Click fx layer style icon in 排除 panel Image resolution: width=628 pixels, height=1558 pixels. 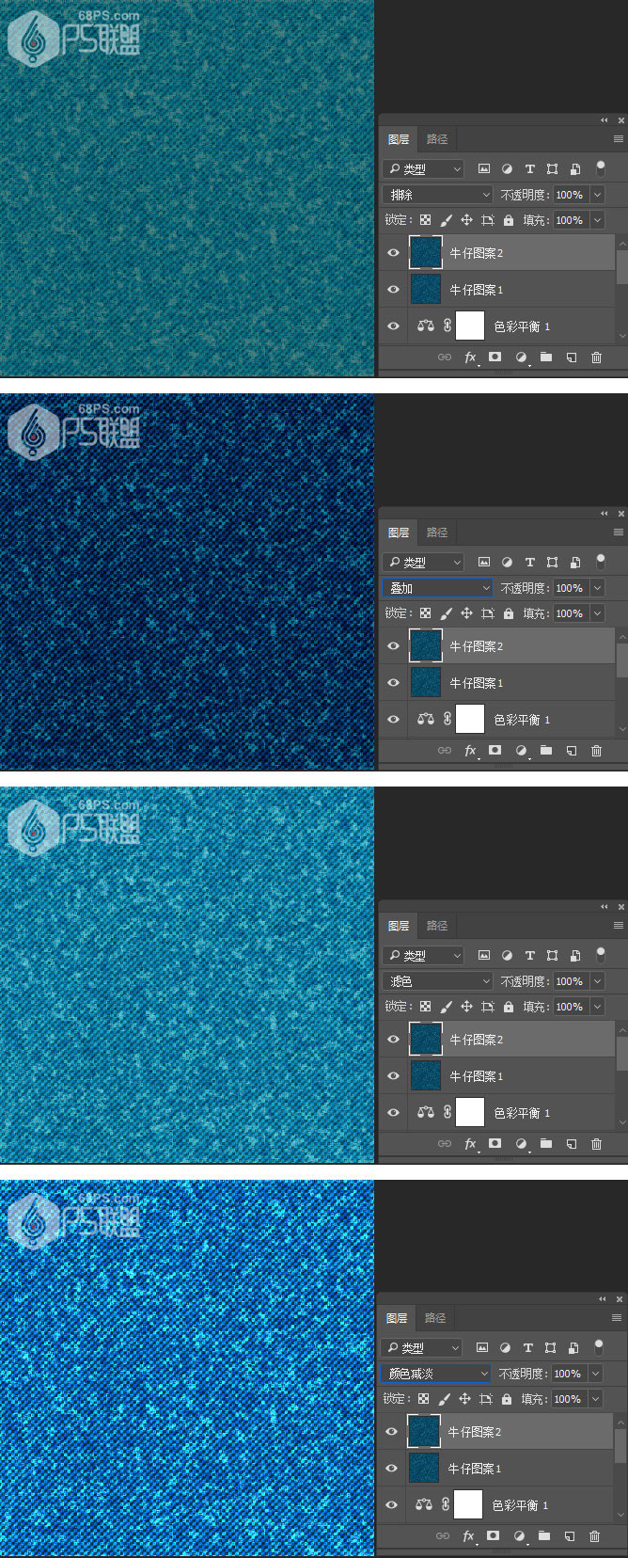coord(470,358)
